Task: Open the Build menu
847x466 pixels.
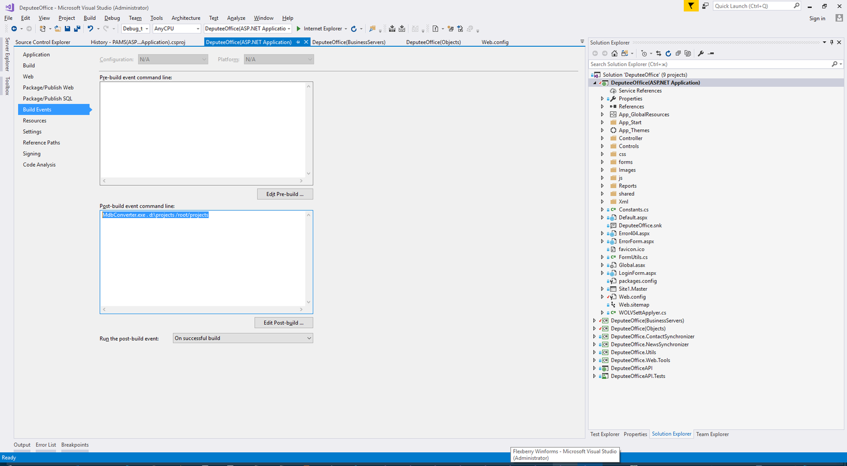Action: [90, 18]
